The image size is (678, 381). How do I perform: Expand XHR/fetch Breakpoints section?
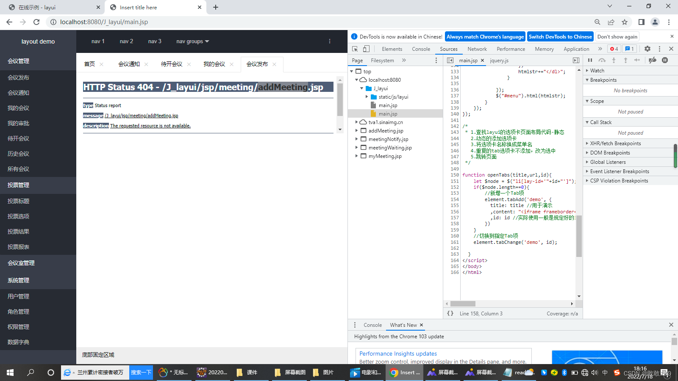(x=631, y=144)
